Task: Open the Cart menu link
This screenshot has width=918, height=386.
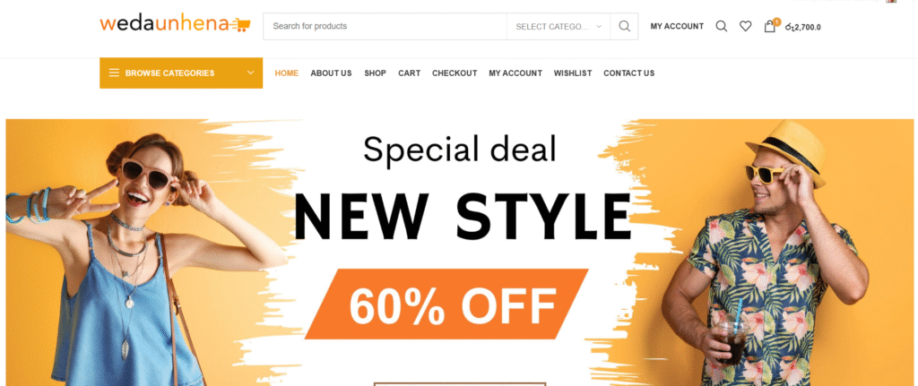Action: [x=409, y=73]
